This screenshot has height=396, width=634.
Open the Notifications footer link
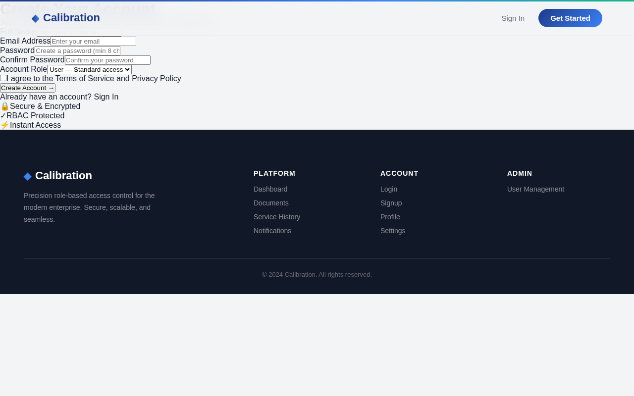(x=272, y=231)
